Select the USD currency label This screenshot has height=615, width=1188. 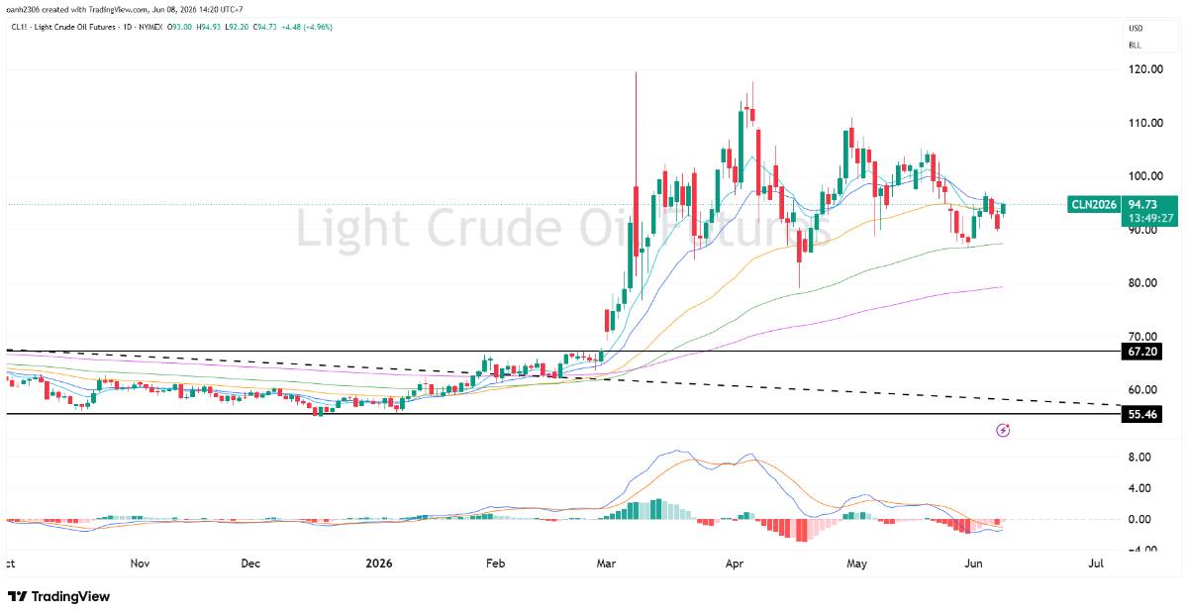click(x=1135, y=29)
